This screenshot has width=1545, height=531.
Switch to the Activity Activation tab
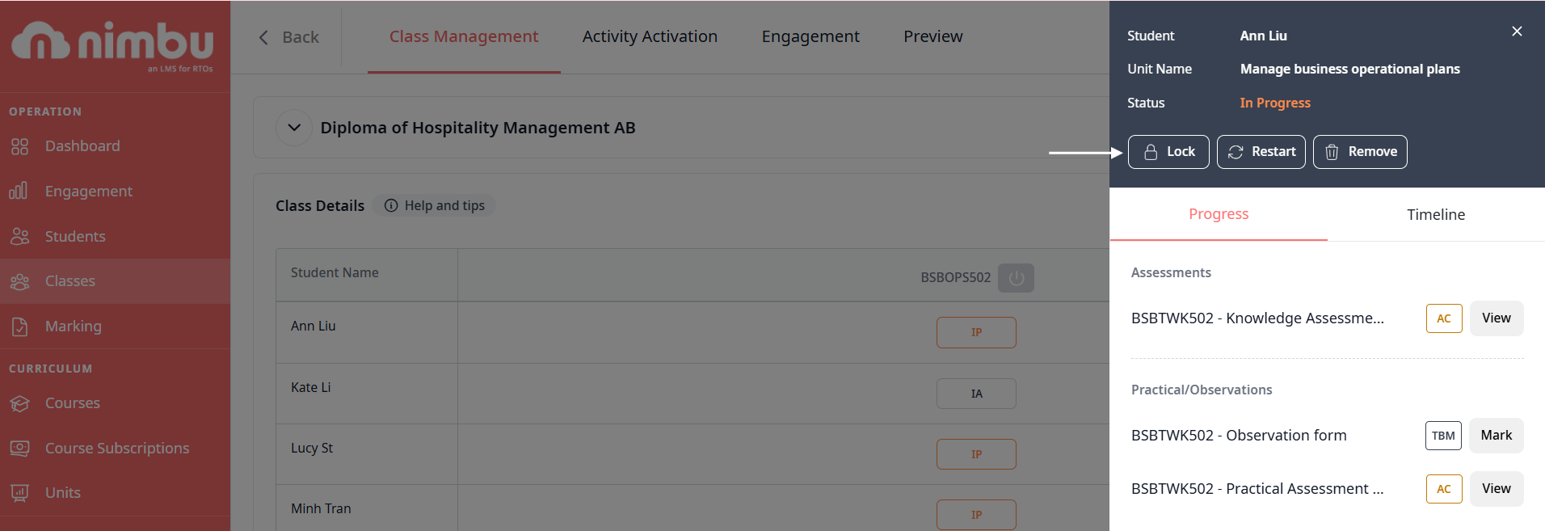(x=649, y=36)
